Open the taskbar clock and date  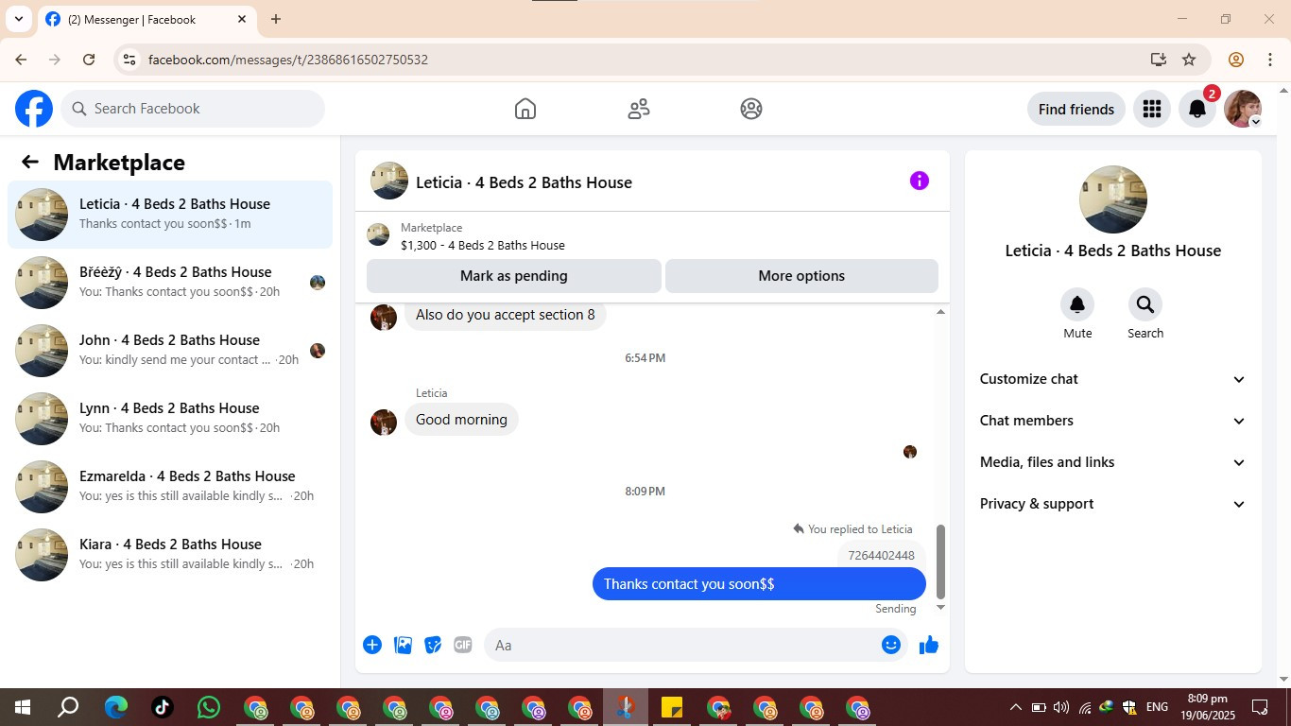1208,707
